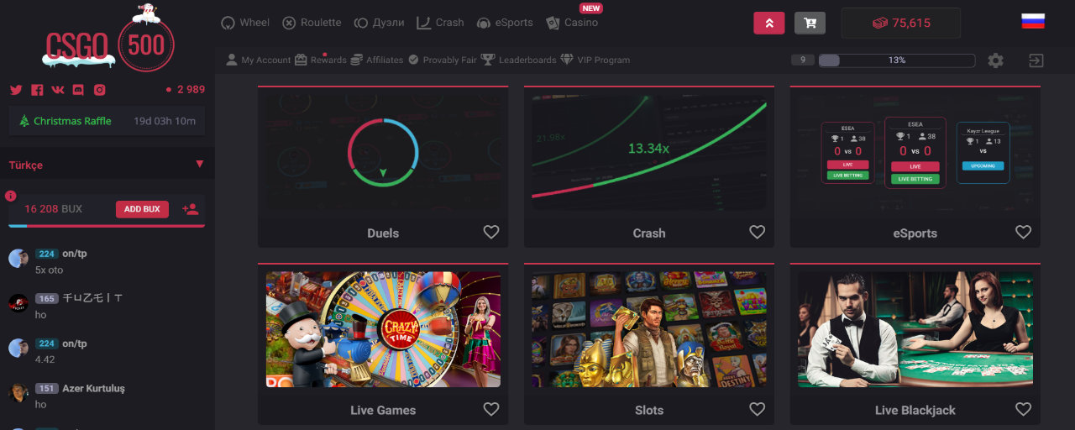Favorite the Duels game
The height and width of the screenshot is (430, 1075).
pyautogui.click(x=491, y=232)
